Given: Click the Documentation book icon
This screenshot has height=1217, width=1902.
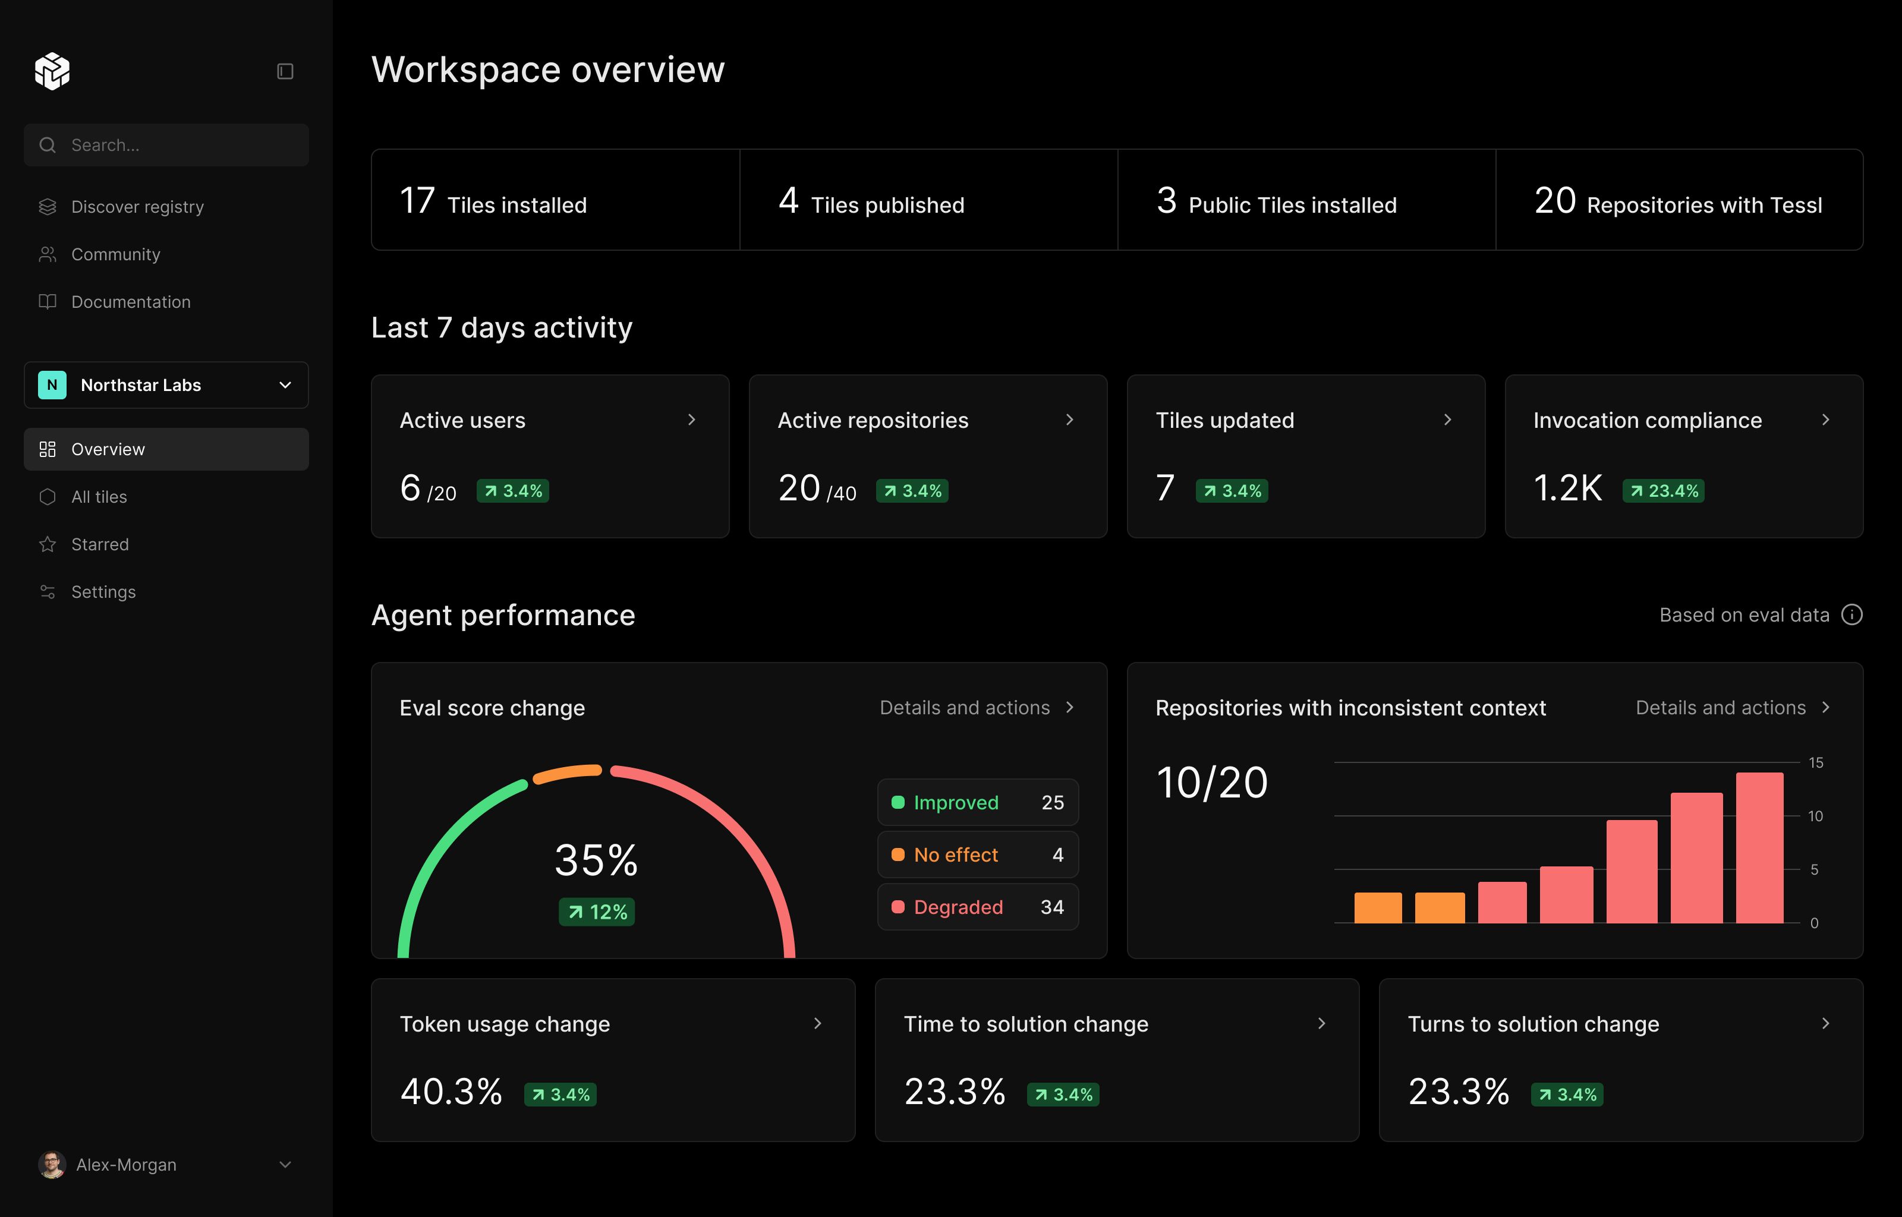Looking at the screenshot, I should tap(48, 302).
